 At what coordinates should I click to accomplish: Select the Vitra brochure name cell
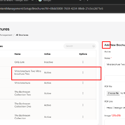tap(22, 83)
